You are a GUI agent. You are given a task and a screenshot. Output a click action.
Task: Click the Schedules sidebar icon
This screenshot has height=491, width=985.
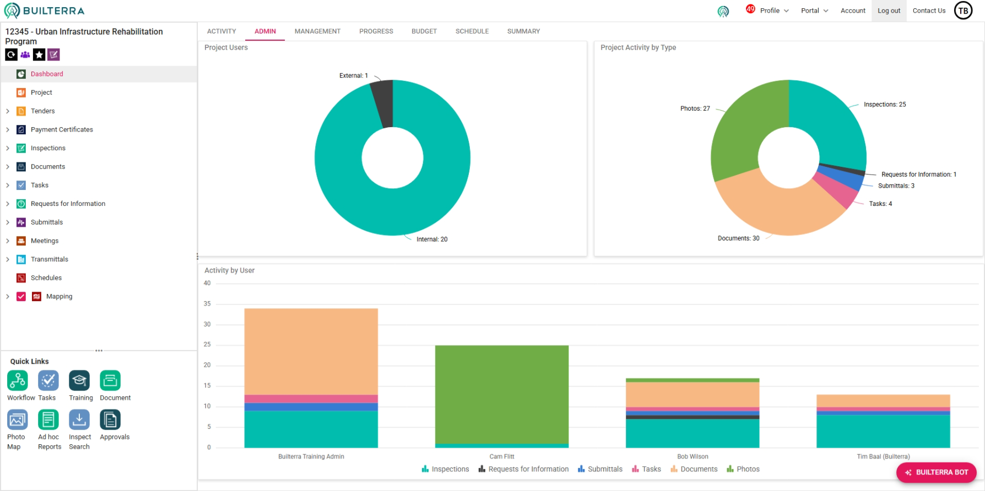(x=21, y=278)
